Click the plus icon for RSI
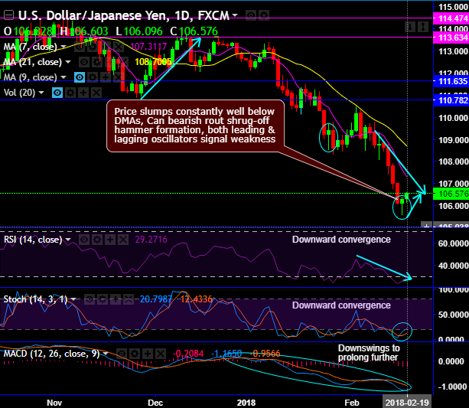The height and width of the screenshot is (408, 469). [110, 240]
